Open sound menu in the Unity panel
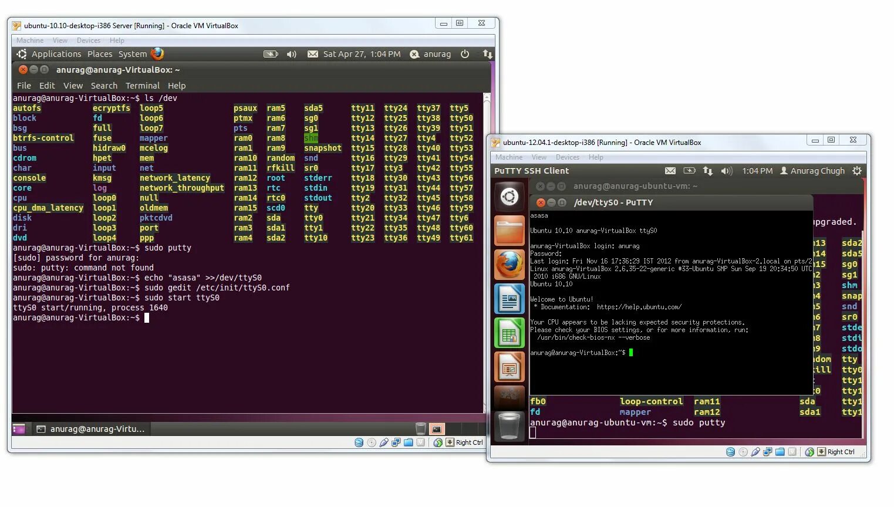The height and width of the screenshot is (507, 894). [x=727, y=171]
